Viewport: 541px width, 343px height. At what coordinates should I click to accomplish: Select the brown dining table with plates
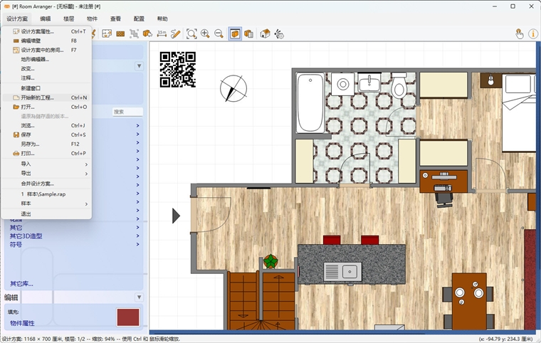(469, 301)
